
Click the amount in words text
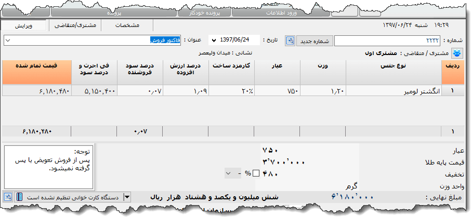click(x=214, y=197)
